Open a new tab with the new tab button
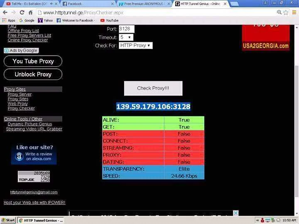This screenshot has width=299, height=224. 234,4
